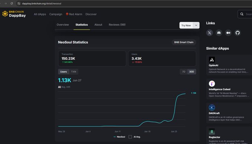Open the About tab
252x144 pixels.
coord(98,25)
